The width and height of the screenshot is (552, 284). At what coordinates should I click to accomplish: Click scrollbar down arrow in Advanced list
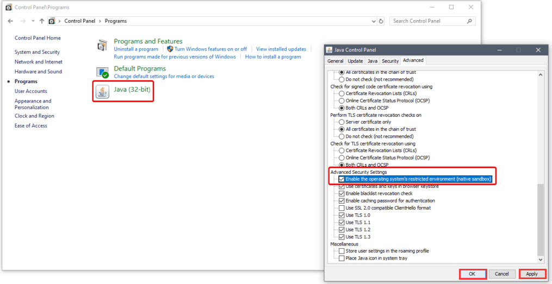pos(541,260)
